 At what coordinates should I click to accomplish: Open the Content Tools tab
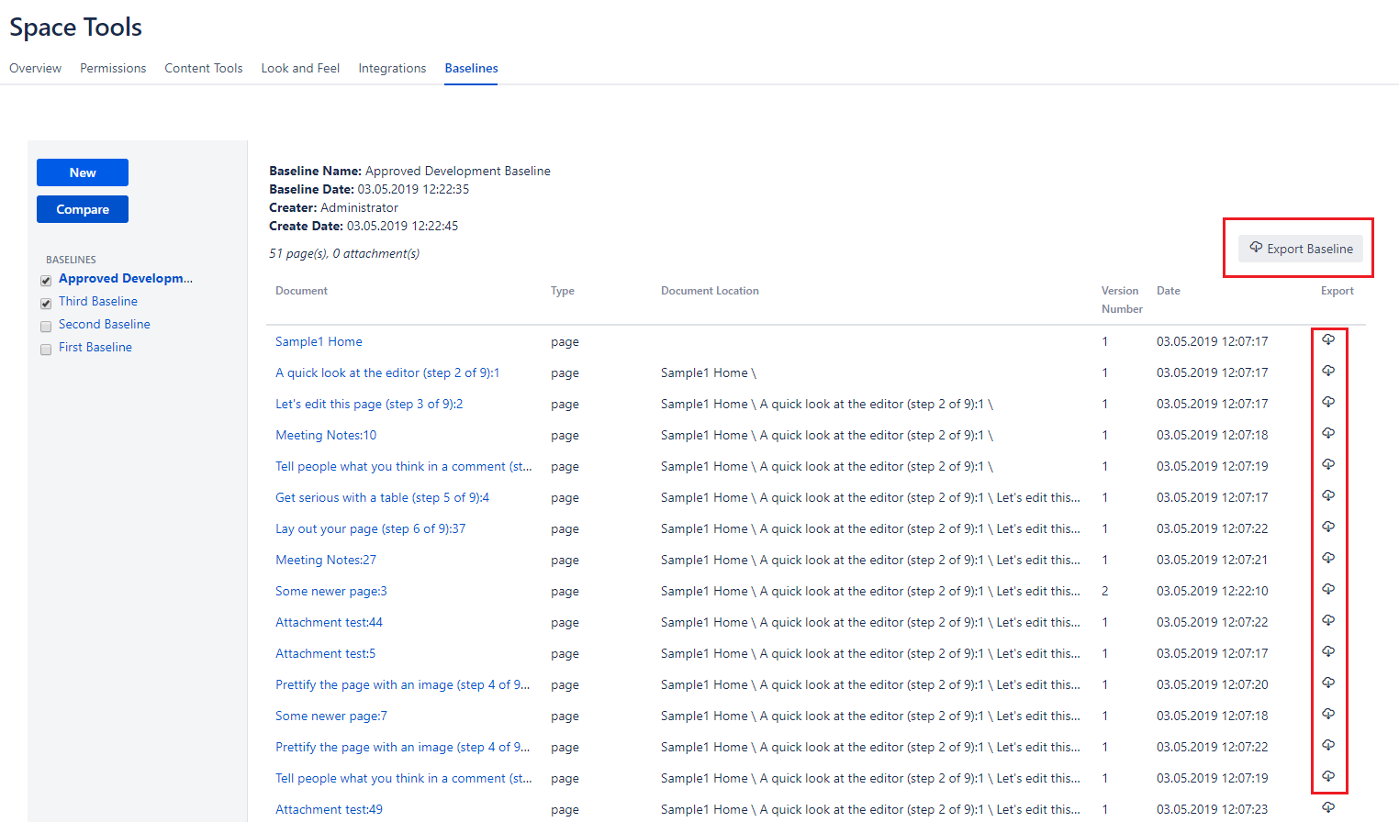203,68
